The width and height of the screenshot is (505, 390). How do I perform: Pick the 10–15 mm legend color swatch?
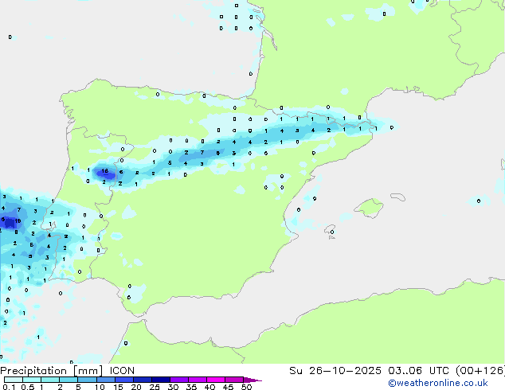point(105,380)
